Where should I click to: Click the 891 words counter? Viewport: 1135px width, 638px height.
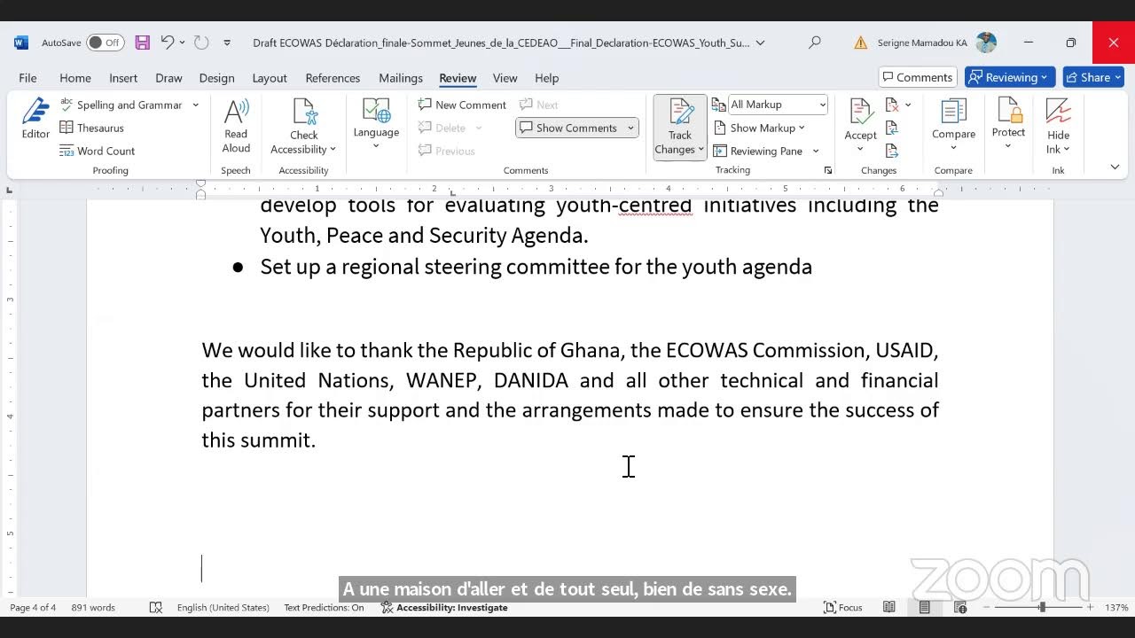coord(93,607)
